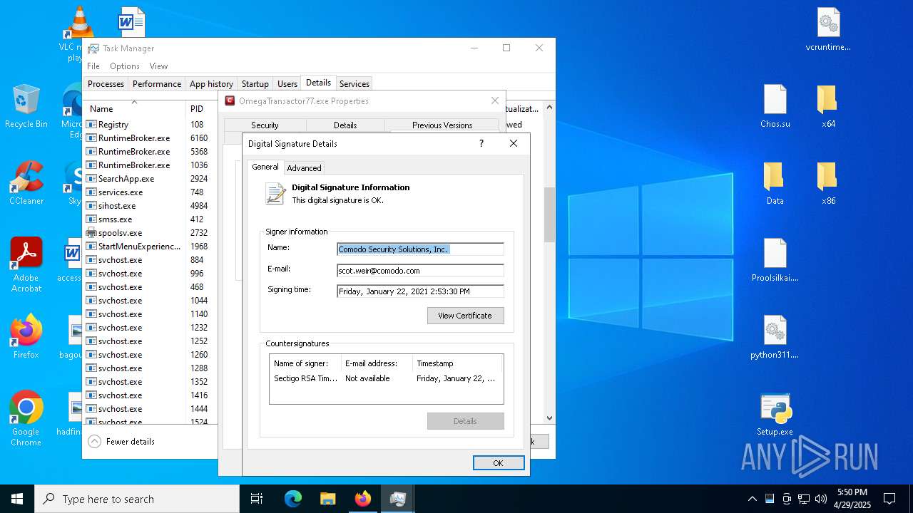913x513 pixels.
Task: Click the scroll down arrow of the Task Manager list
Action: click(x=549, y=418)
